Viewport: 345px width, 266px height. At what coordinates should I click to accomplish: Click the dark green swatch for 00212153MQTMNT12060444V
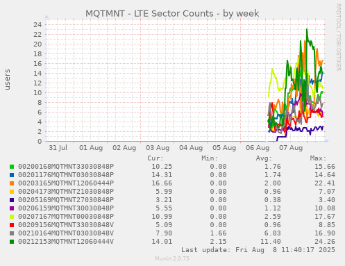coord(12,242)
